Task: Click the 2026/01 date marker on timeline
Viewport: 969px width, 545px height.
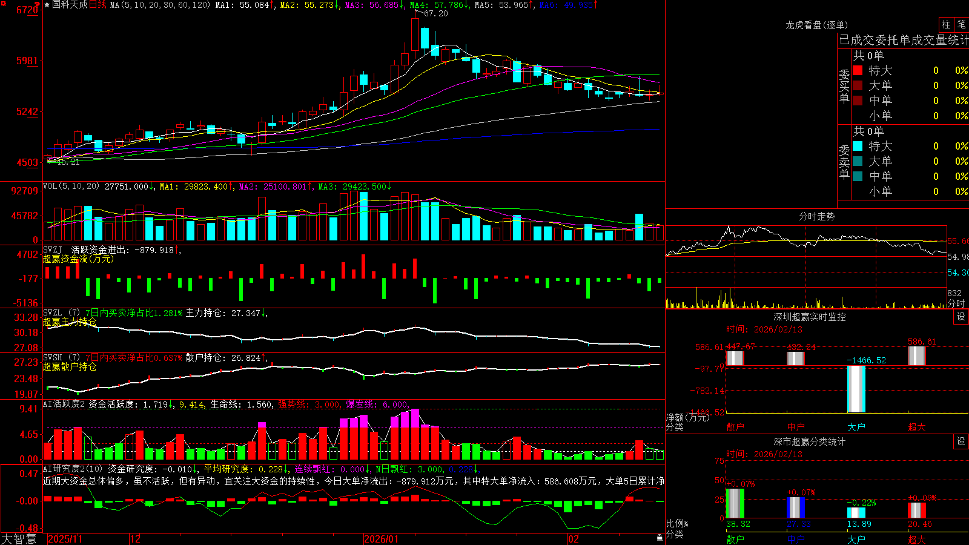Action: 381,539
